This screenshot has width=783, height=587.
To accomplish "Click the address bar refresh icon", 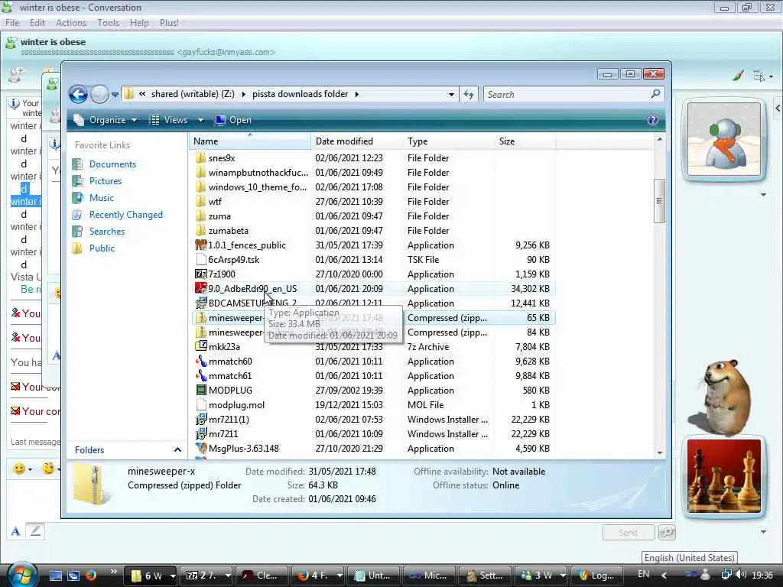I will (x=469, y=94).
